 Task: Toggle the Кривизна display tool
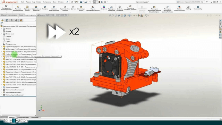104,8
